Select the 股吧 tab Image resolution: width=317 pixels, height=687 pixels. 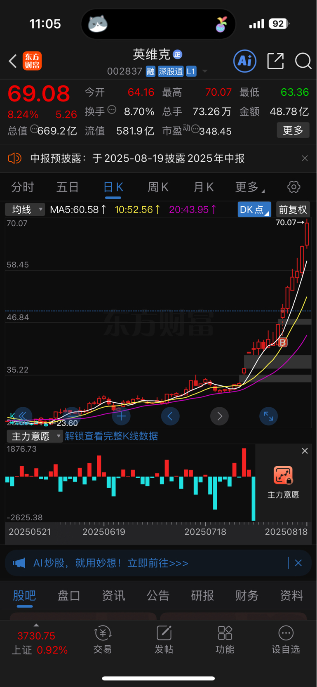click(24, 595)
